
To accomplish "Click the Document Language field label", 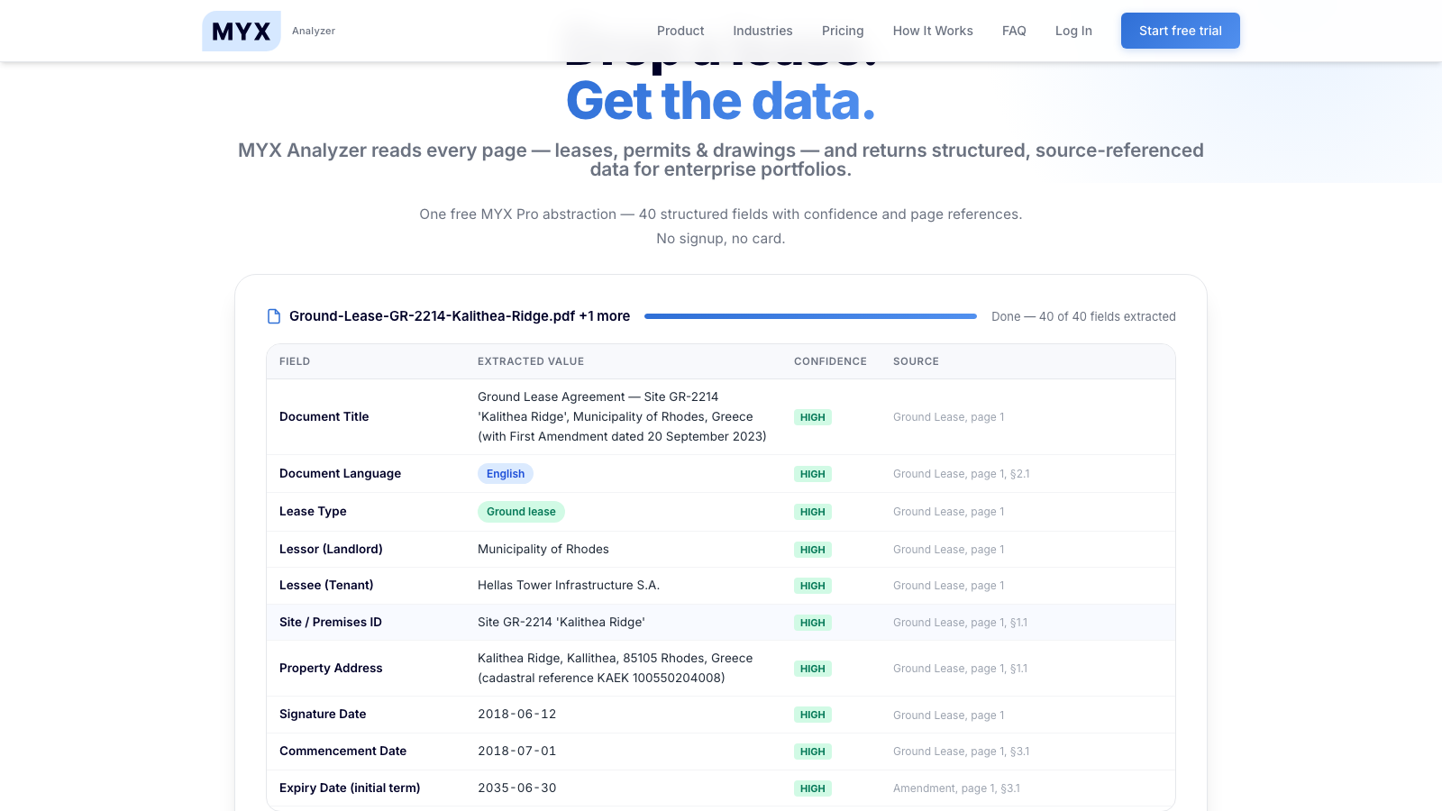I will pyautogui.click(x=340, y=473).
